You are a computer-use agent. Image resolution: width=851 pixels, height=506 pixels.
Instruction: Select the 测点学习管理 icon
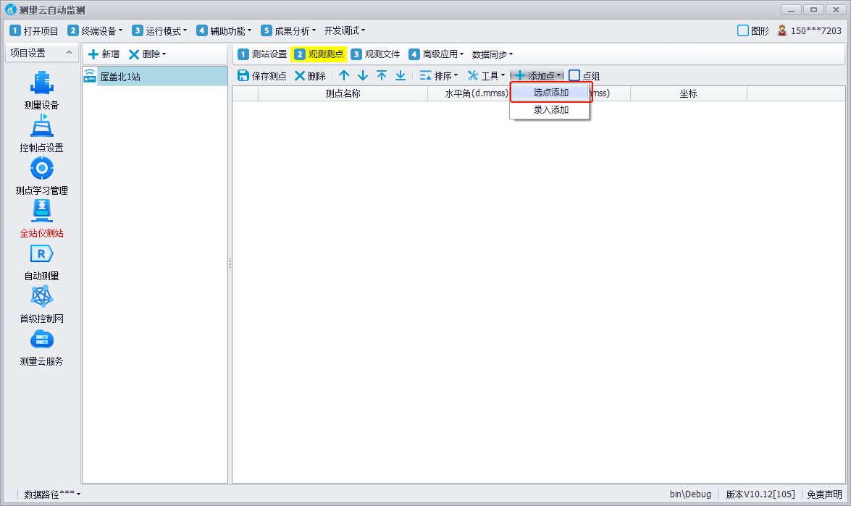pos(41,169)
